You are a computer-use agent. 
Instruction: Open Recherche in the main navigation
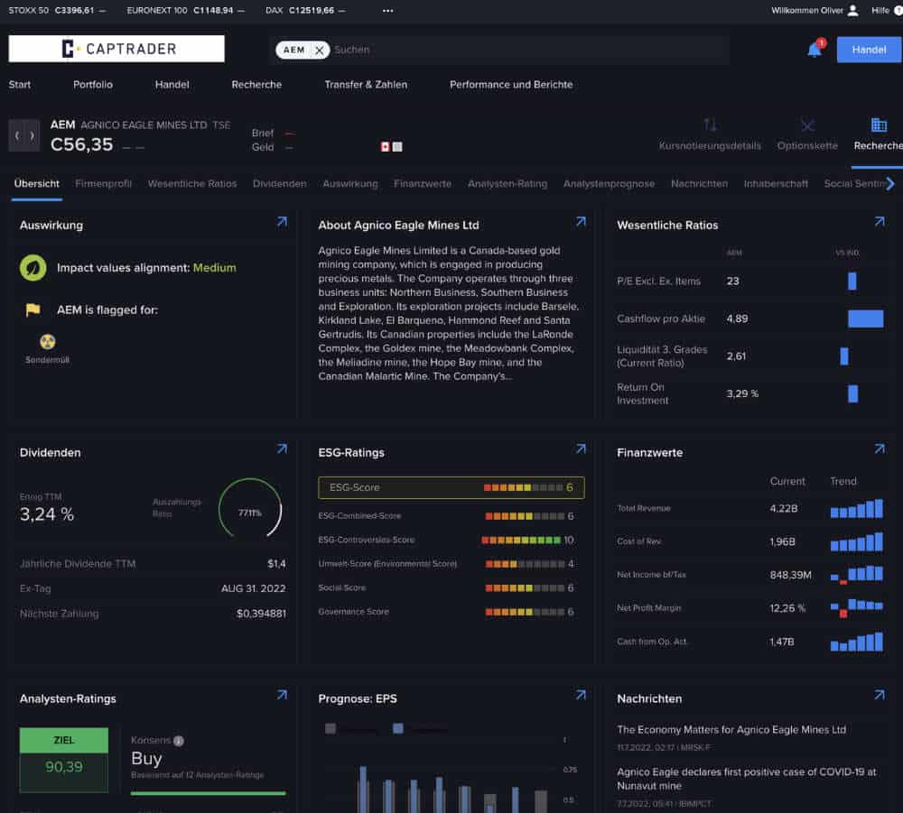(256, 85)
